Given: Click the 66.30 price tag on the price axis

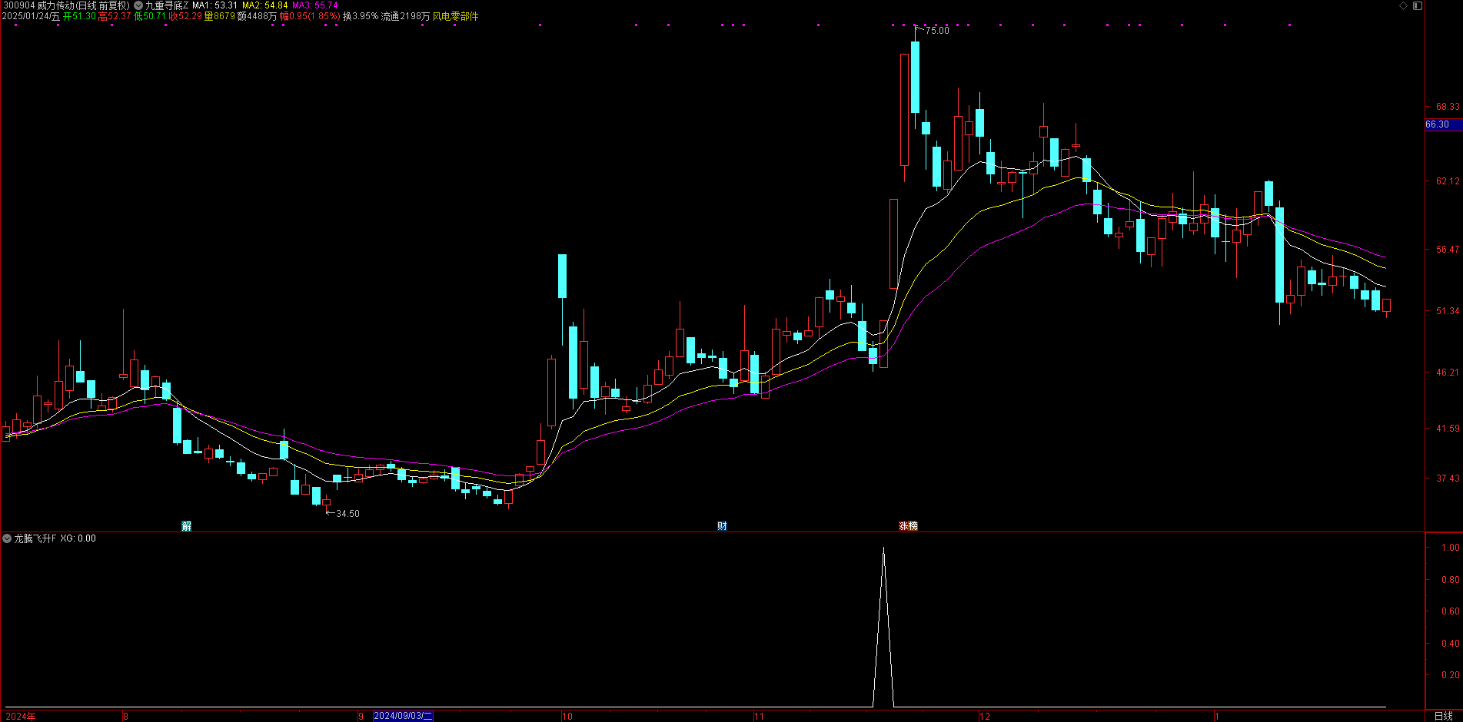Looking at the screenshot, I should pos(1443,124).
